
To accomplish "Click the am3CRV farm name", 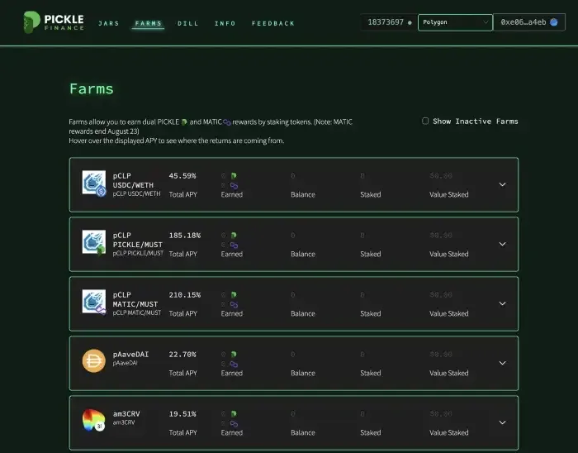I will 126,414.
